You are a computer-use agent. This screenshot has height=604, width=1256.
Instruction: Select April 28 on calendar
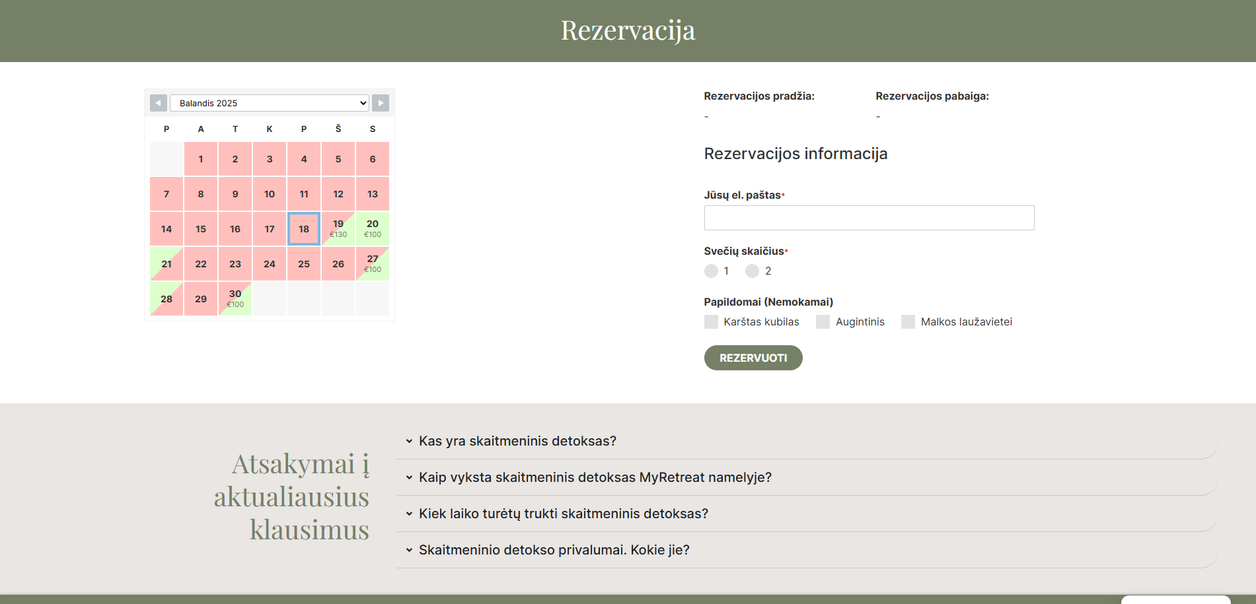coord(166,298)
